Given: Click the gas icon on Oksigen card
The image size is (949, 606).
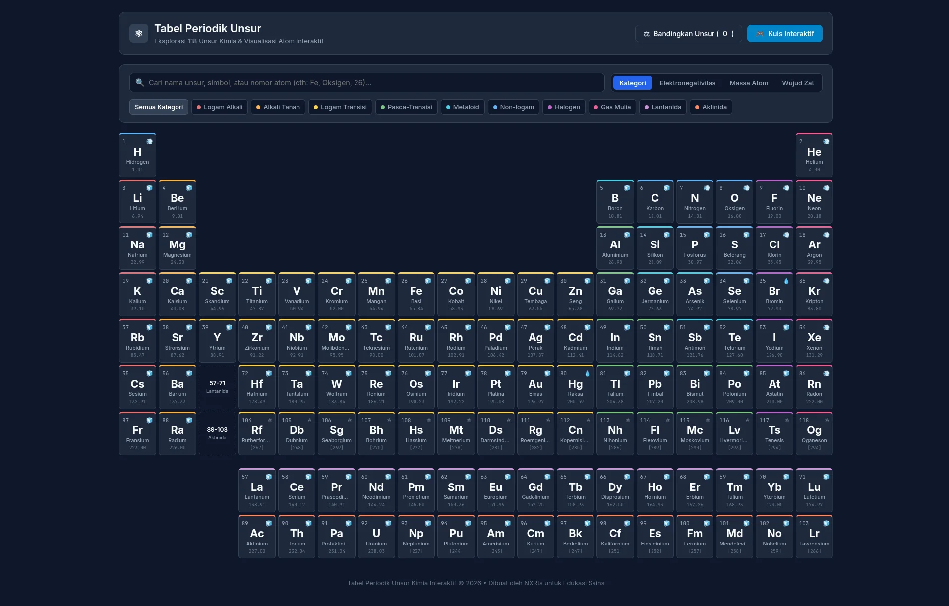Looking at the screenshot, I should (746, 188).
